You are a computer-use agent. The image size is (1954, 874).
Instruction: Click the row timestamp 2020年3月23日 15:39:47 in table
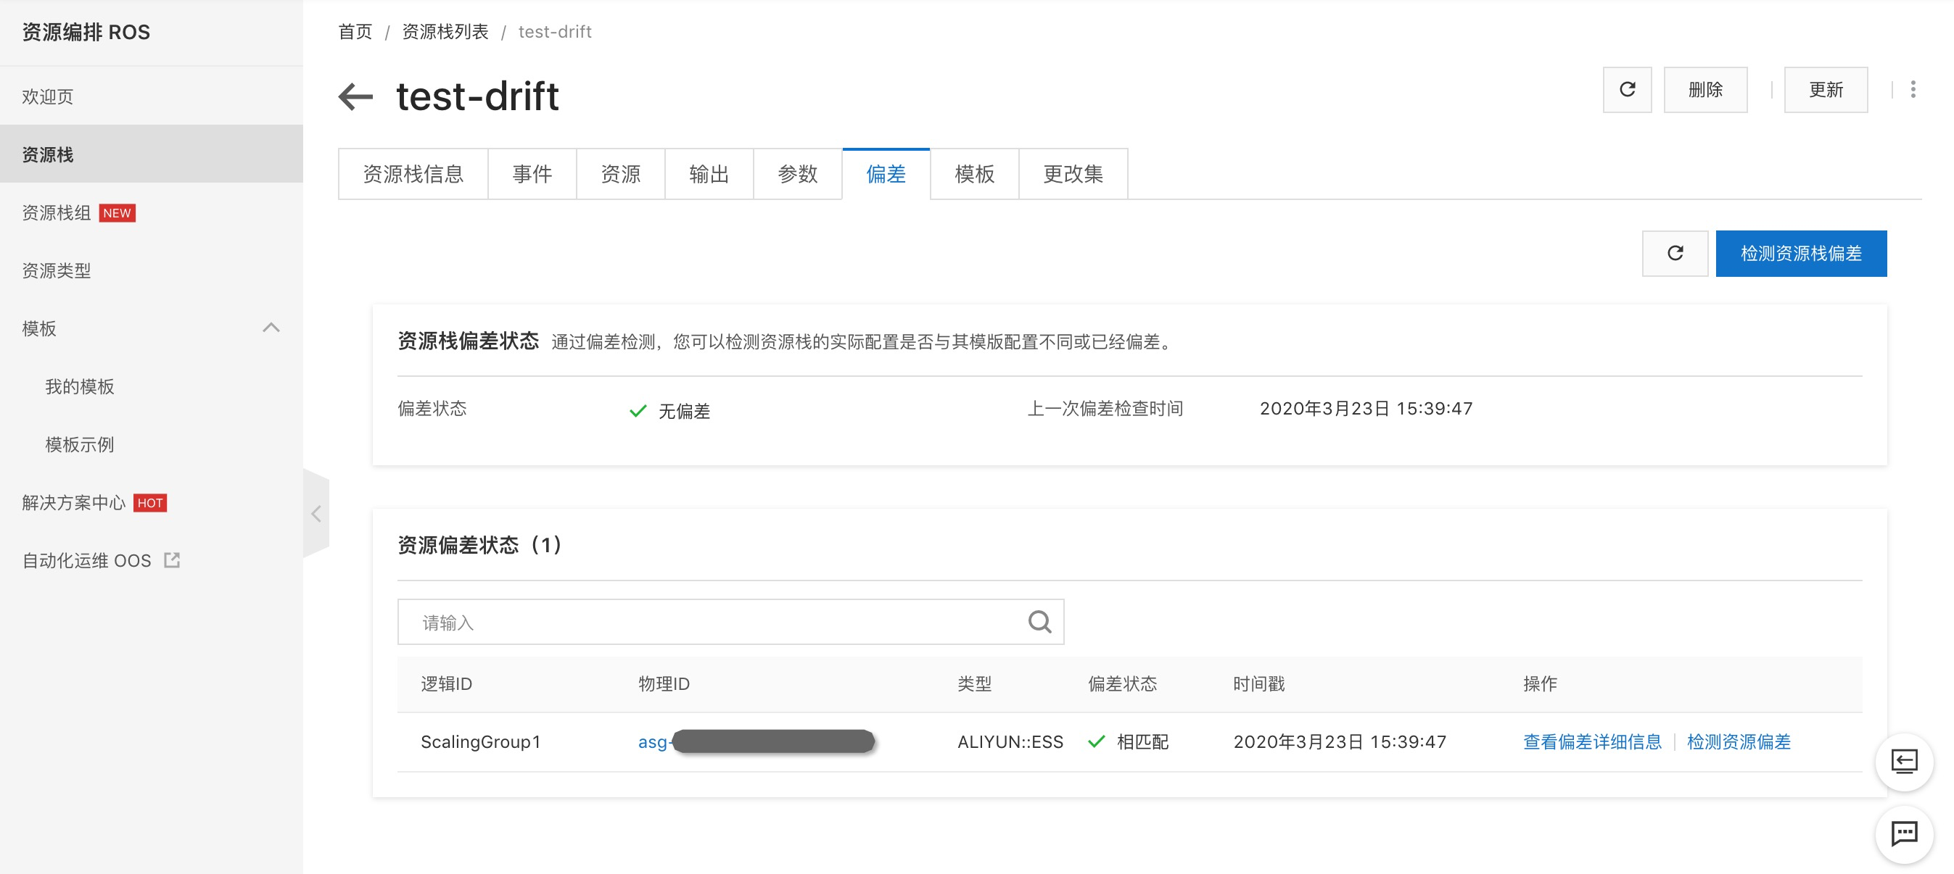click(x=1340, y=741)
